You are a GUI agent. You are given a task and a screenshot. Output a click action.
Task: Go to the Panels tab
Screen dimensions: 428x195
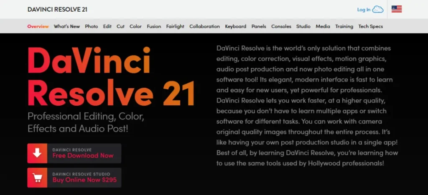(259, 26)
